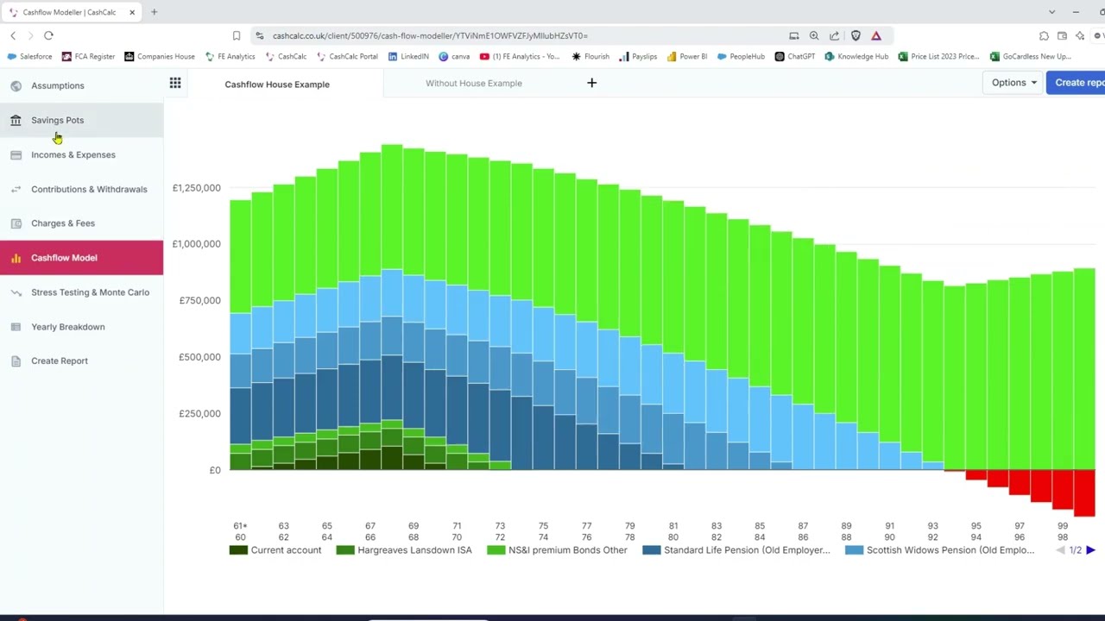Go to next legend page arrow
The width and height of the screenshot is (1105, 621).
[x=1090, y=550]
